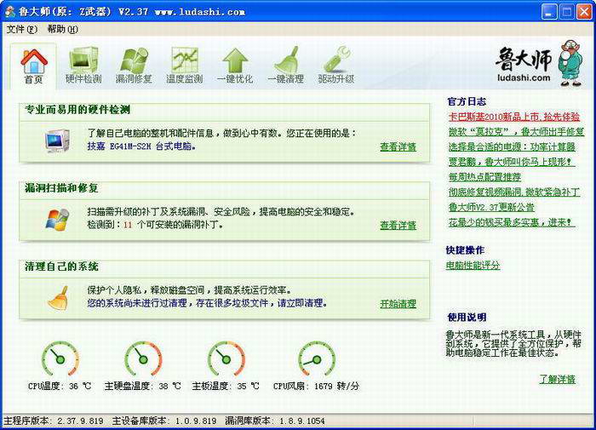The width and height of the screenshot is (596, 430).
Task: Open the 鲁大师V2.37更新公告 news link
Action: click(491, 207)
